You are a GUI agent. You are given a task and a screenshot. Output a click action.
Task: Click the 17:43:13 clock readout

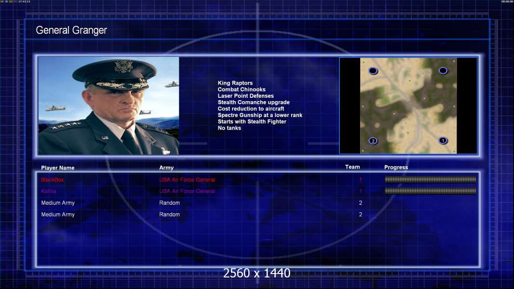pos(24,1)
